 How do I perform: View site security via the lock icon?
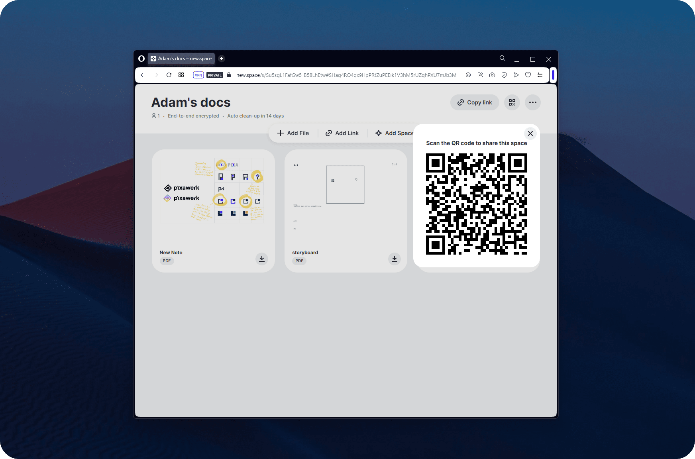coord(229,75)
